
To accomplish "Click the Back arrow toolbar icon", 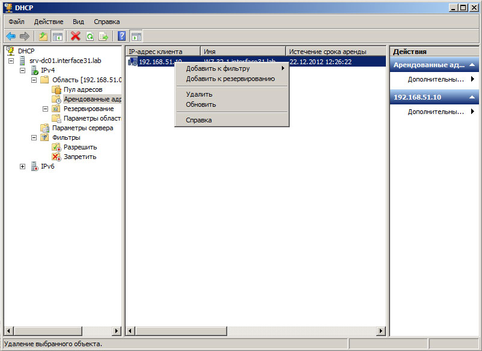I will pyautogui.click(x=11, y=36).
